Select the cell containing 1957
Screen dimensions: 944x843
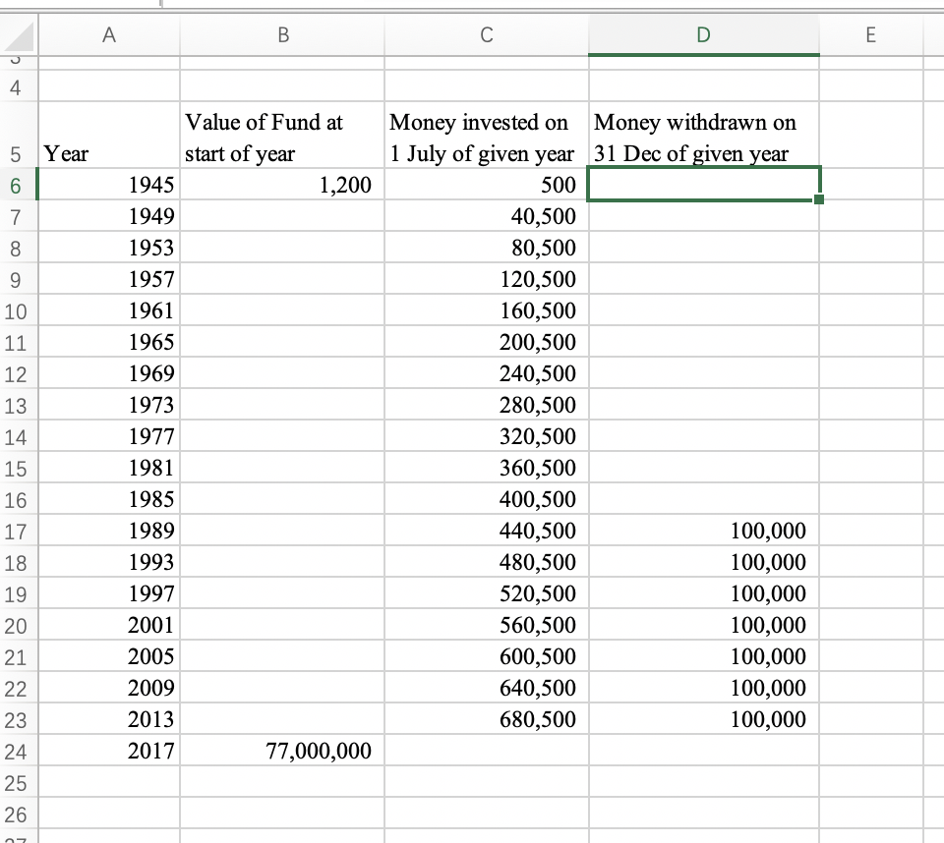point(109,279)
